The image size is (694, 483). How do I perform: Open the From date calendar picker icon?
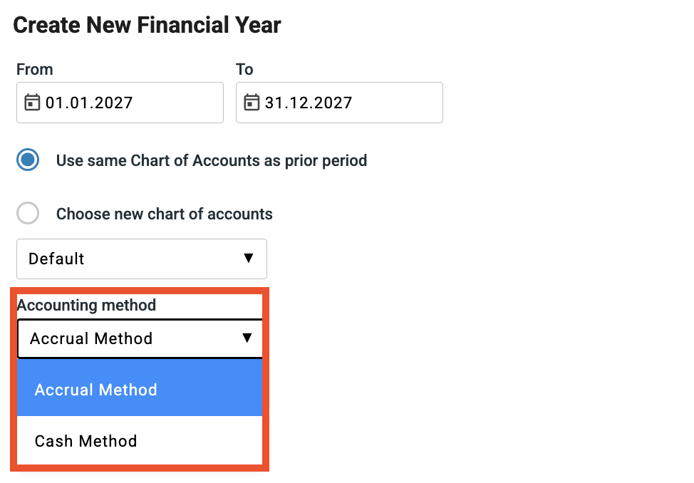coord(32,103)
